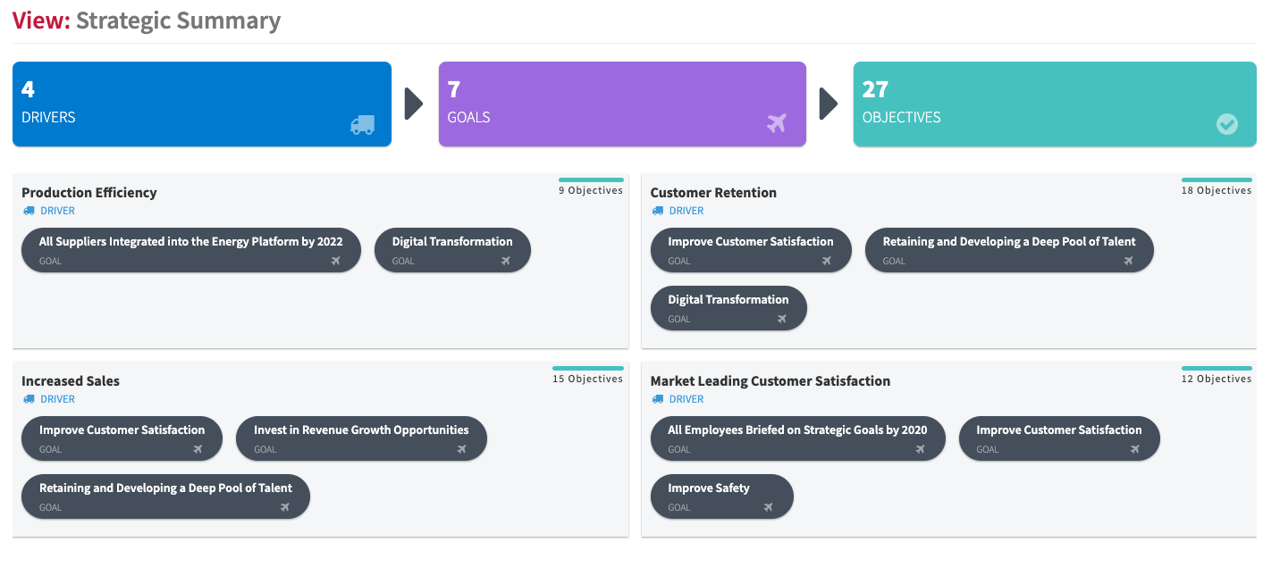Click the airplane icon in the Goals card
1263x567 pixels.
click(777, 123)
